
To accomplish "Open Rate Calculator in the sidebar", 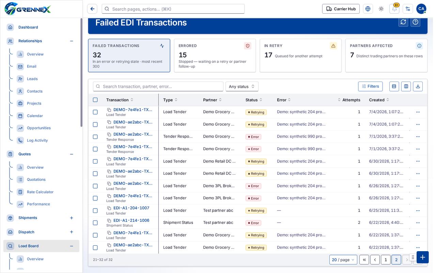I will [x=40, y=192].
